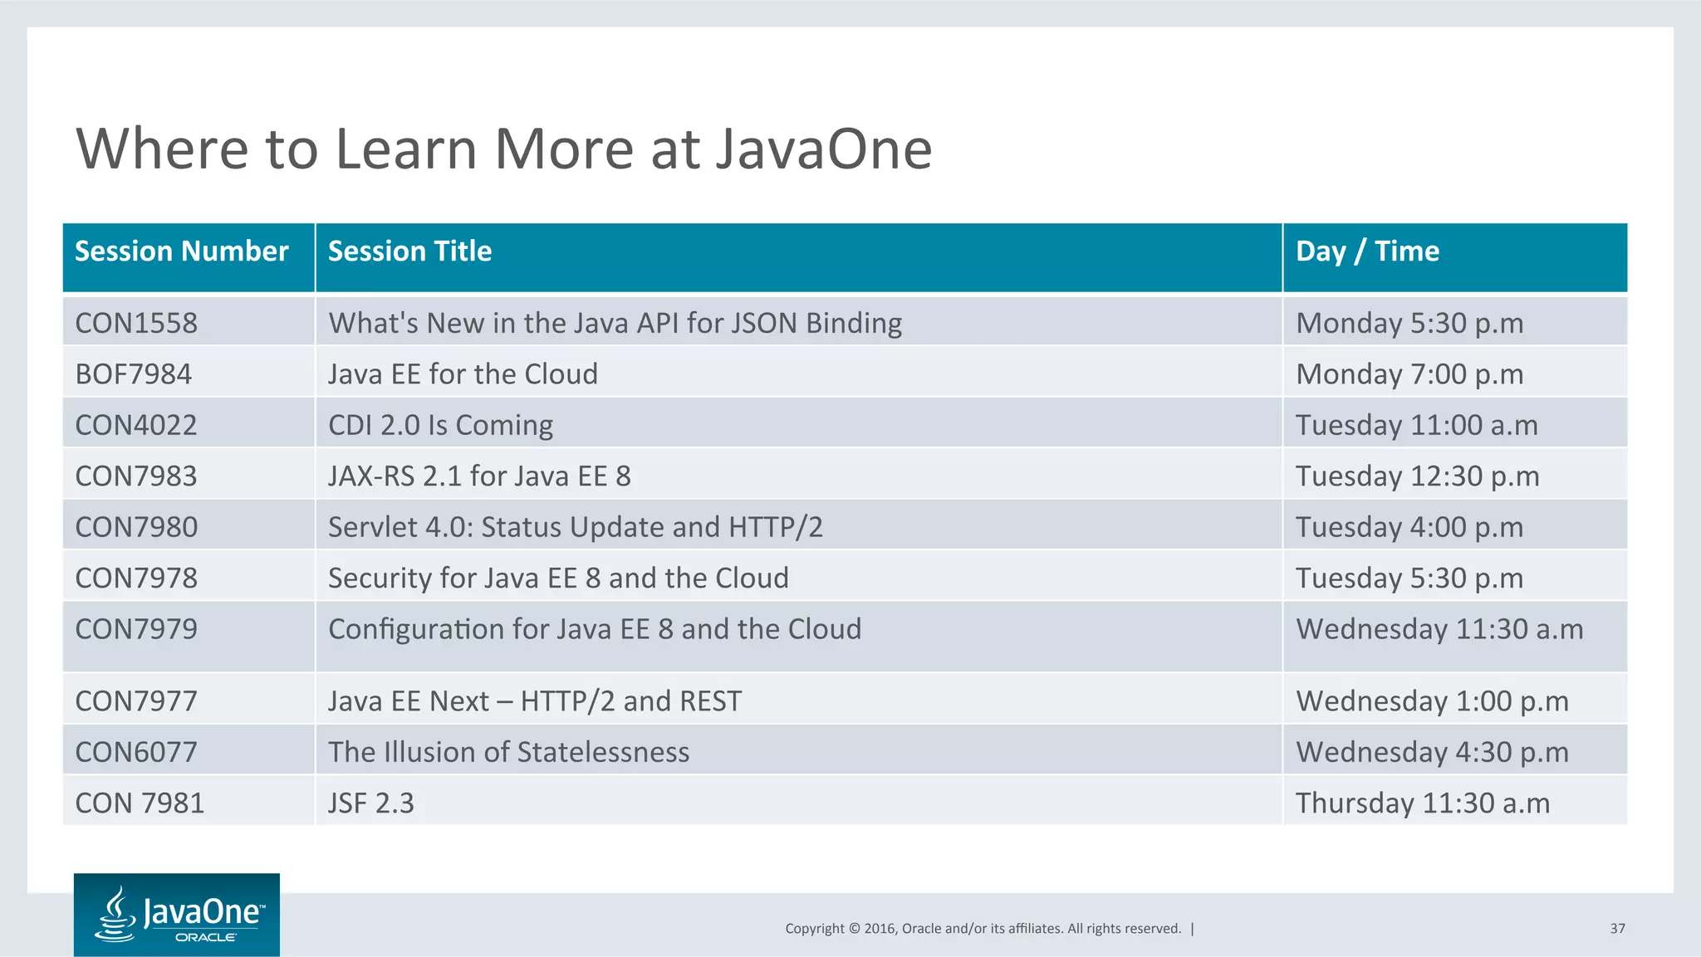Click the Session Title column header
The width and height of the screenshot is (1701, 957).
409,251
